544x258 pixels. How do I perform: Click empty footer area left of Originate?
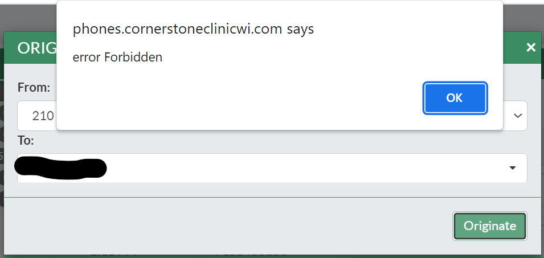tap(226, 226)
